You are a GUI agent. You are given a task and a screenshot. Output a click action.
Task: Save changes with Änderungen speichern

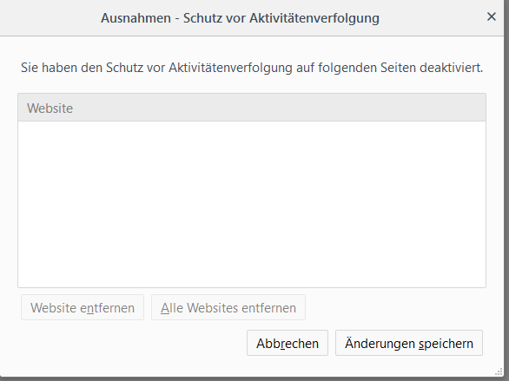409,343
